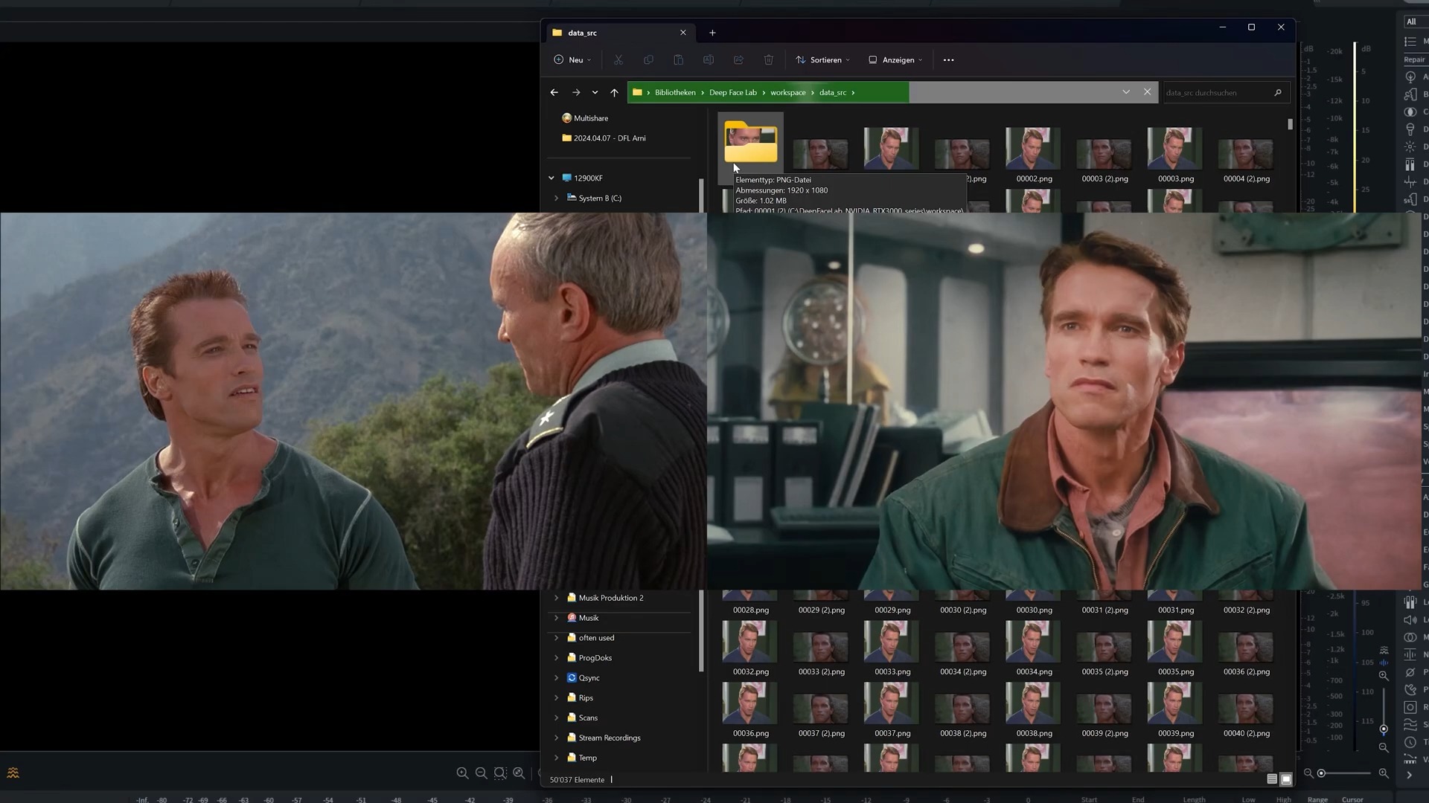Viewport: 1429px width, 803px height.
Task: Click the rename icon in Explorer toolbar
Action: click(x=708, y=60)
